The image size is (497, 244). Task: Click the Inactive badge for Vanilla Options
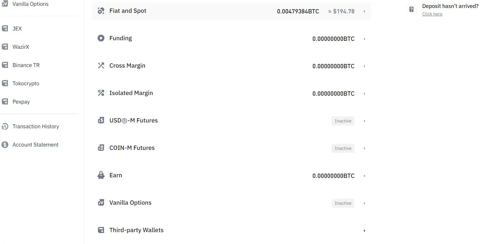(x=343, y=203)
